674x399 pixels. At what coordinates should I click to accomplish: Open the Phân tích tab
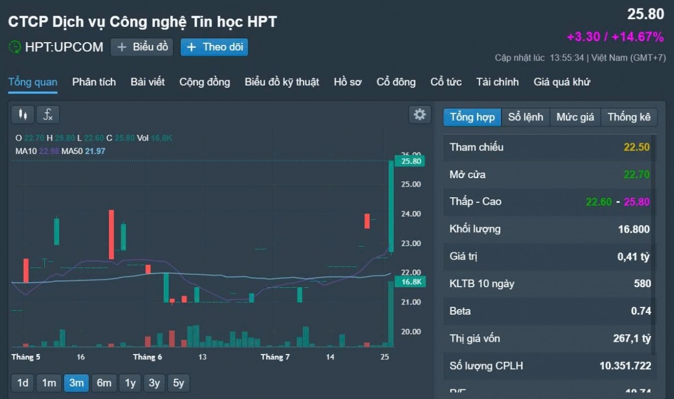coord(93,82)
